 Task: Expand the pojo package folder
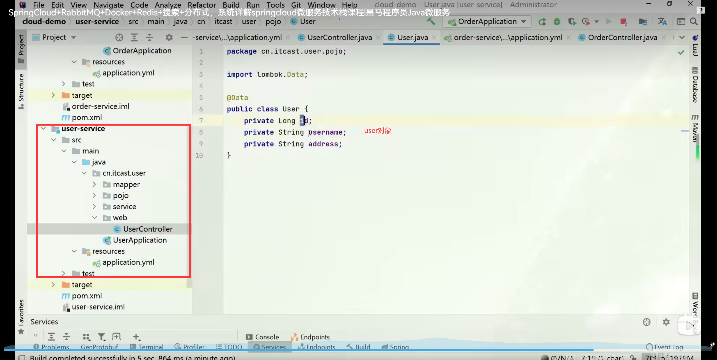point(94,195)
